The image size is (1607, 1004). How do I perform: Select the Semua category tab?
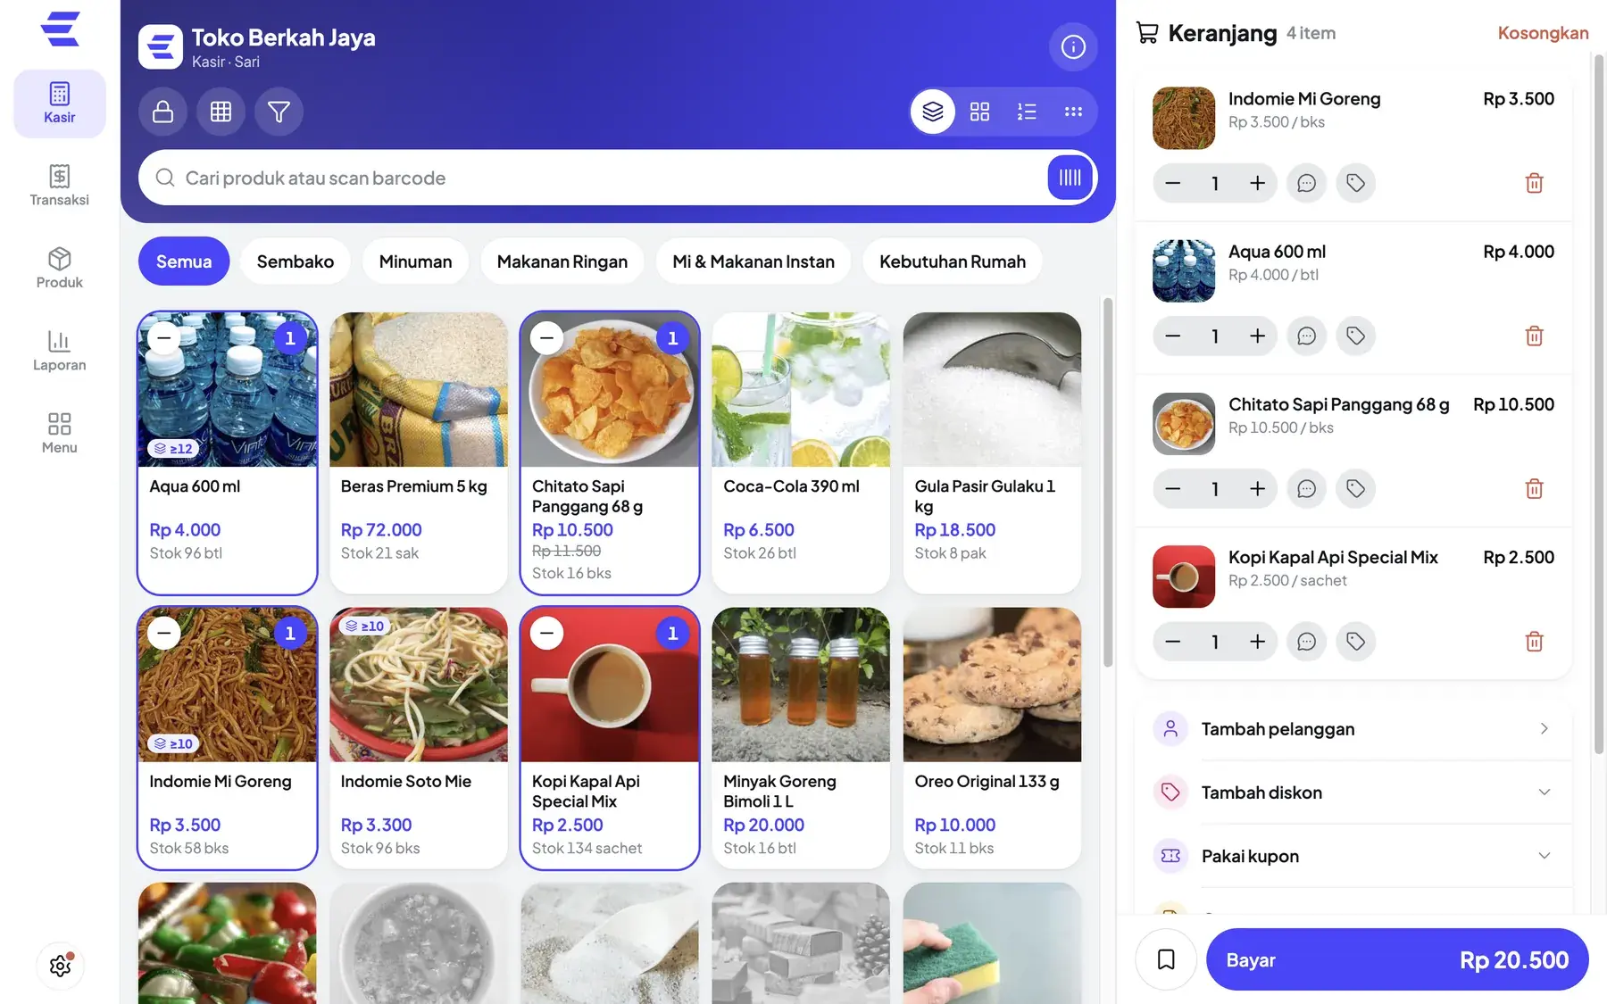click(184, 261)
